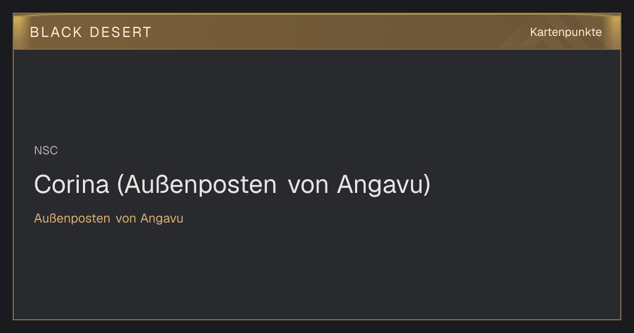
Task: Click empty gold header bar area
Action: (x=338, y=32)
